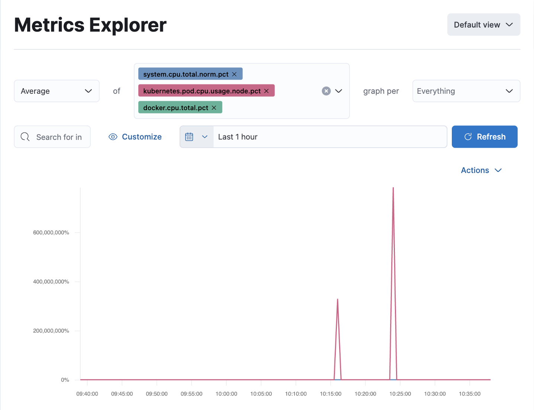The width and height of the screenshot is (534, 410).
Task: Click the refresh arrow icon in Refresh button
Action: (x=468, y=137)
